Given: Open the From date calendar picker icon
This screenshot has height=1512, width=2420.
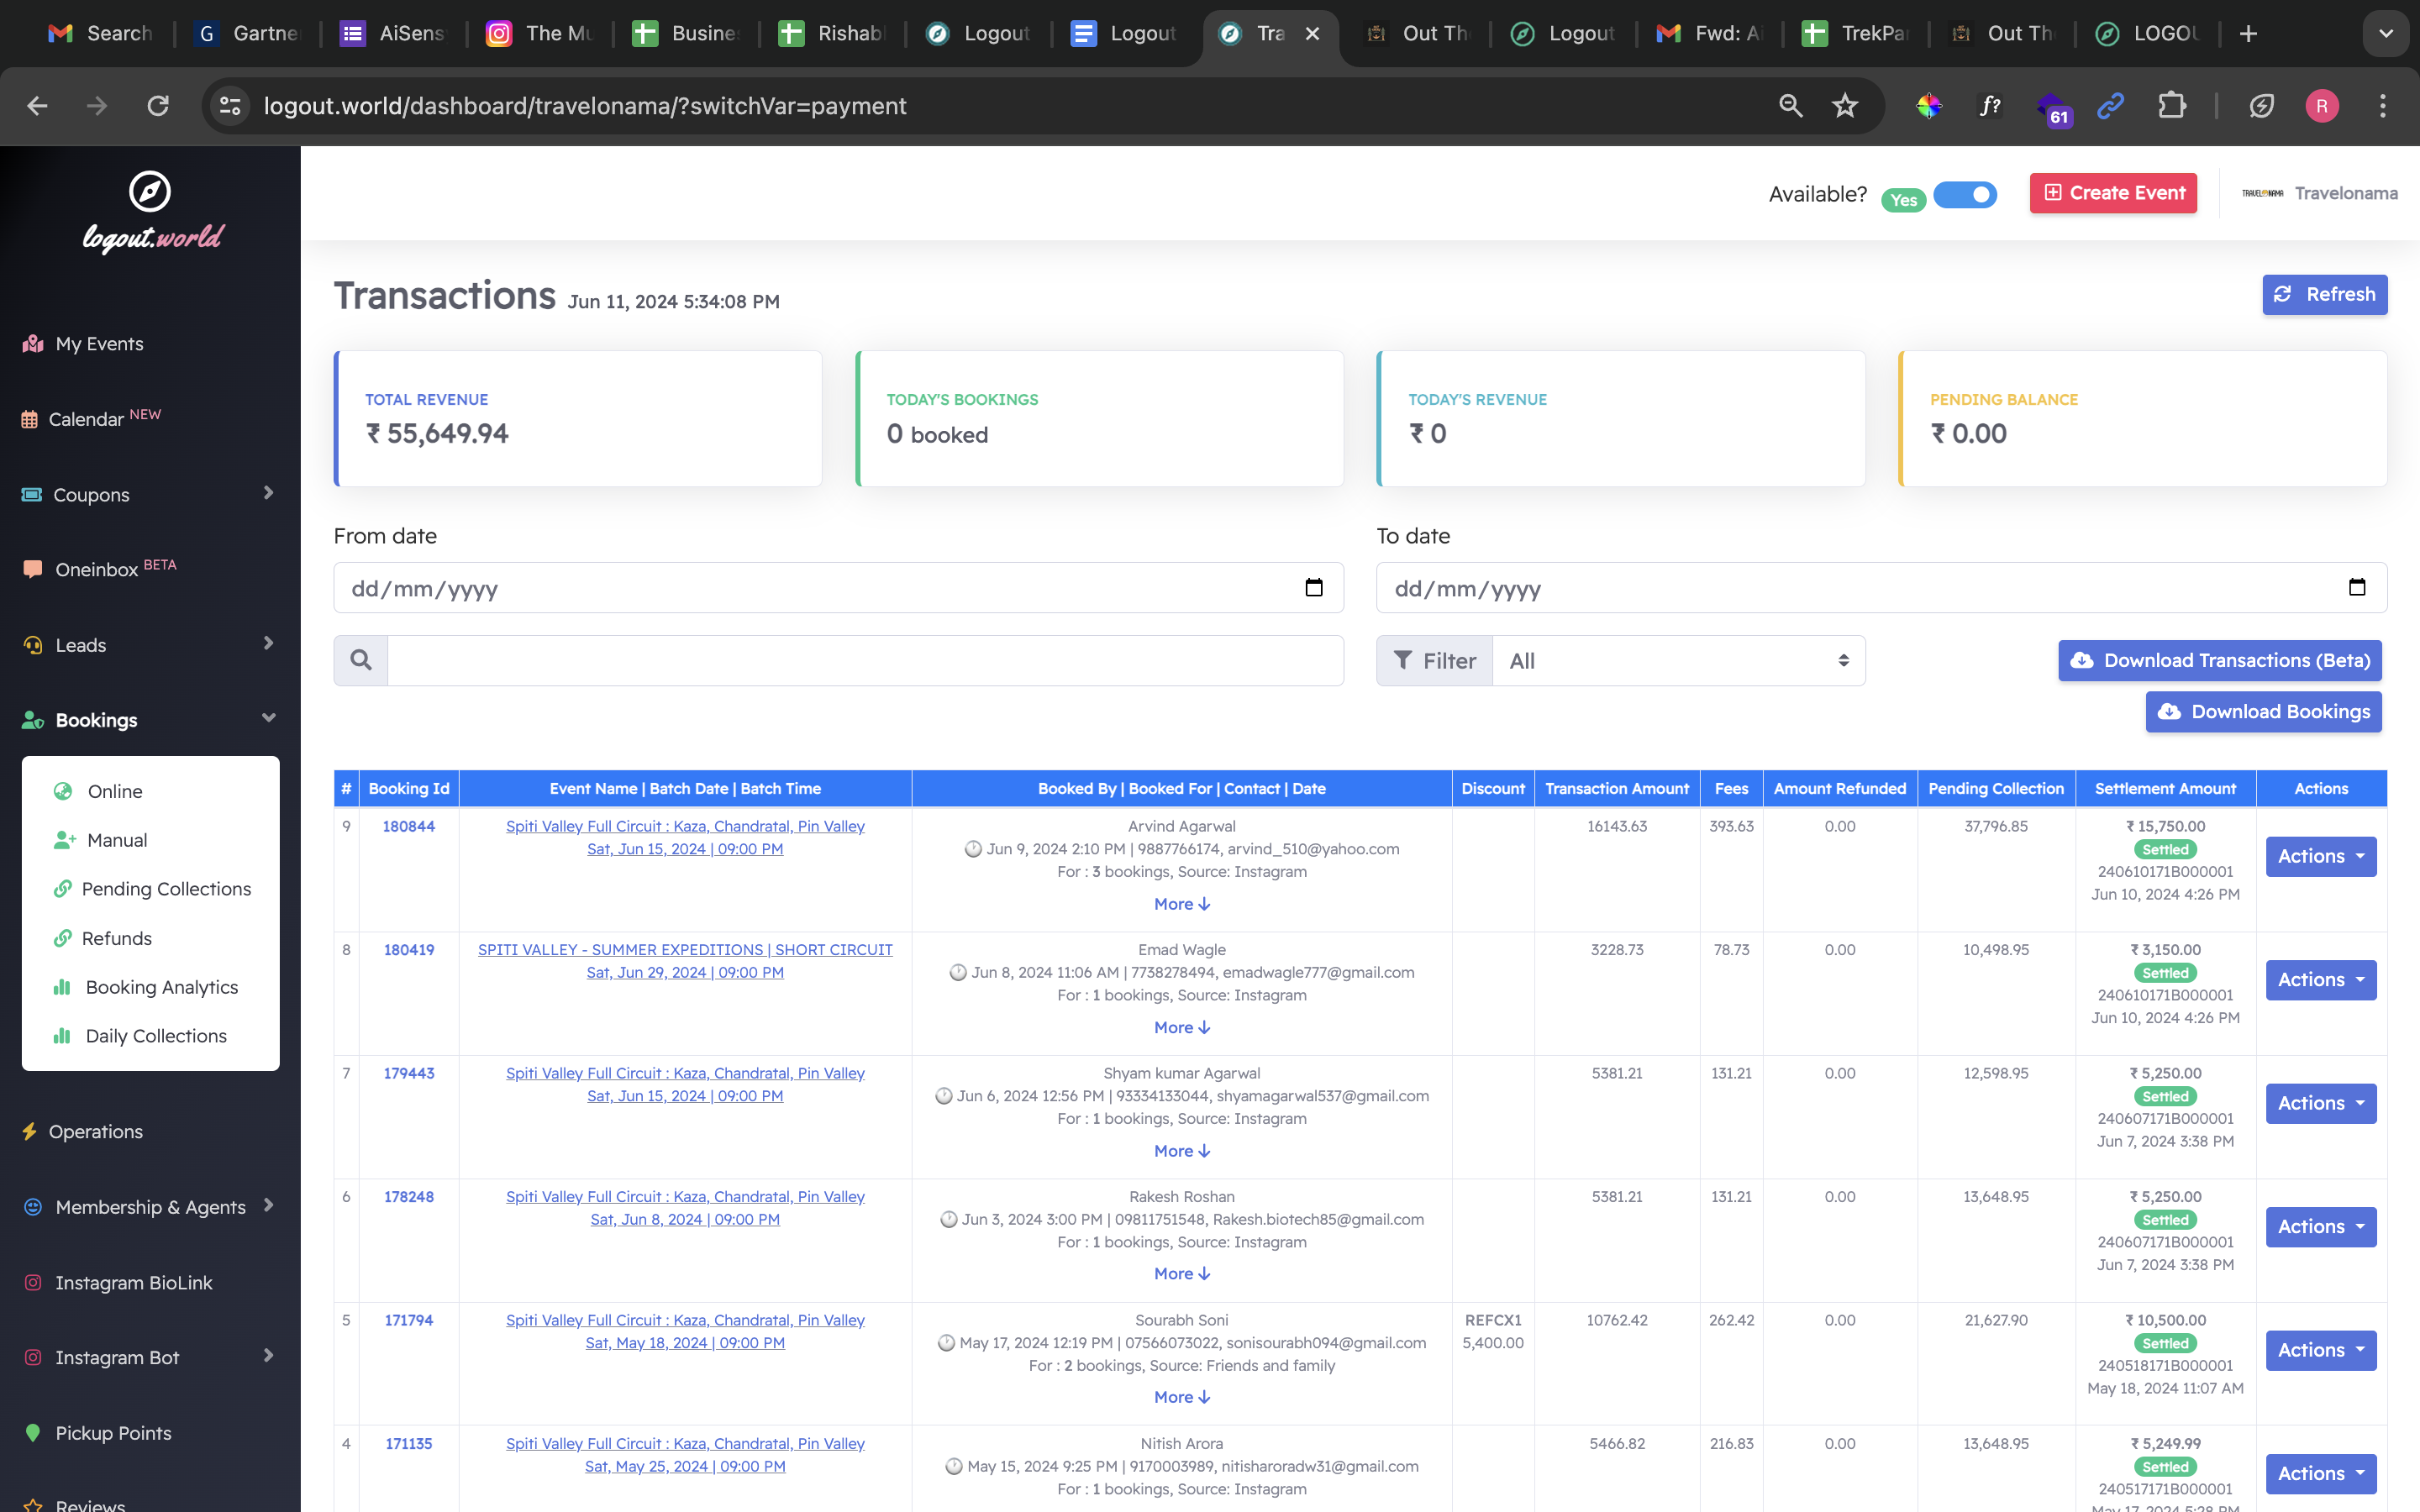Looking at the screenshot, I should pyautogui.click(x=1313, y=588).
